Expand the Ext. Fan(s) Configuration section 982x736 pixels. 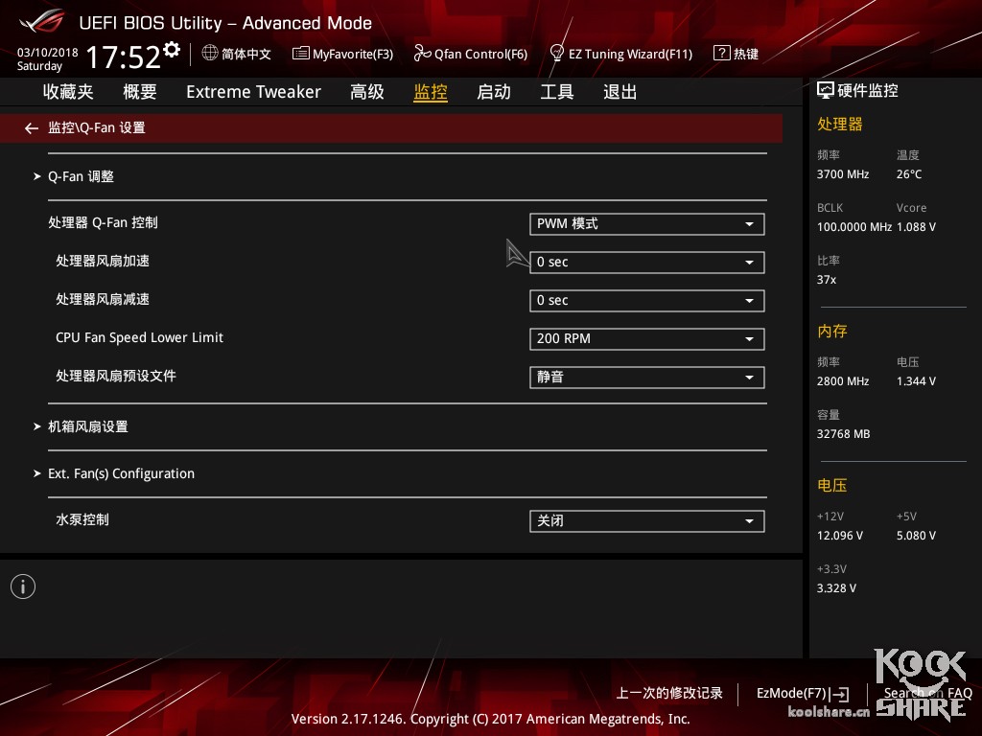121,472
